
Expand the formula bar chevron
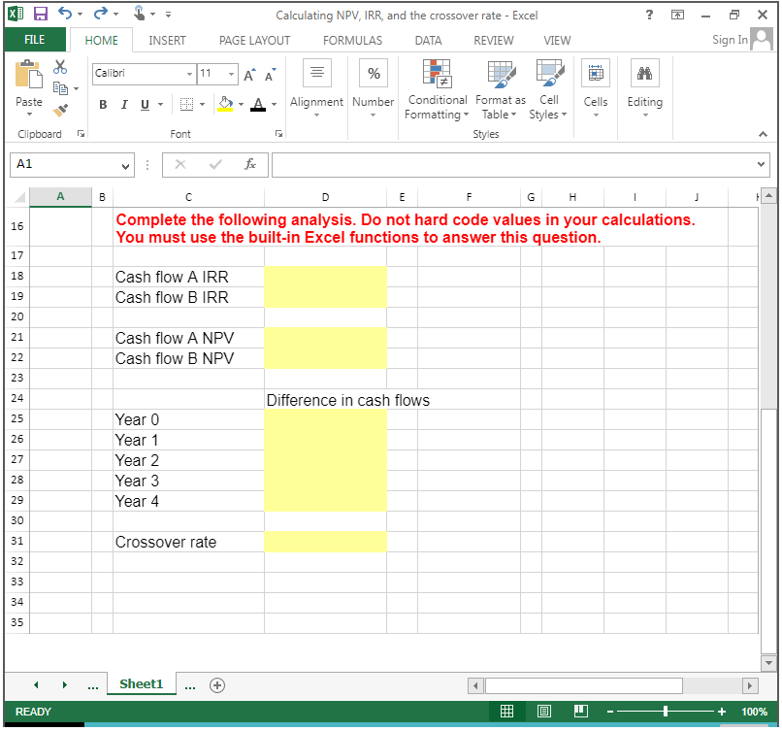click(761, 164)
